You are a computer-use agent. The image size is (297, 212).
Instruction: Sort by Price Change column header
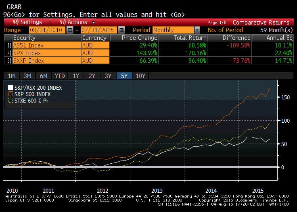click(134, 38)
